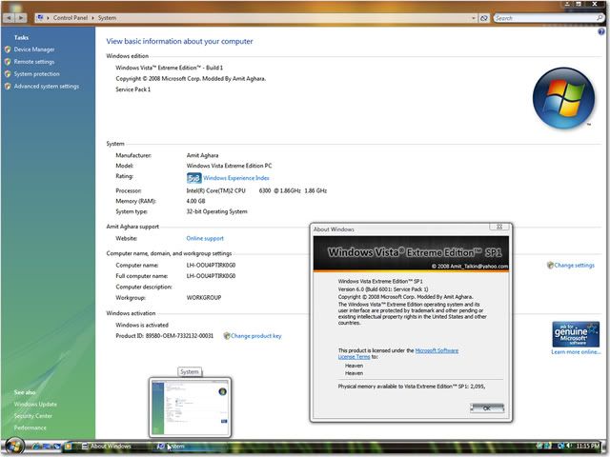The height and width of the screenshot is (457, 610).
Task: Open the Learn more online link
Action: click(576, 352)
